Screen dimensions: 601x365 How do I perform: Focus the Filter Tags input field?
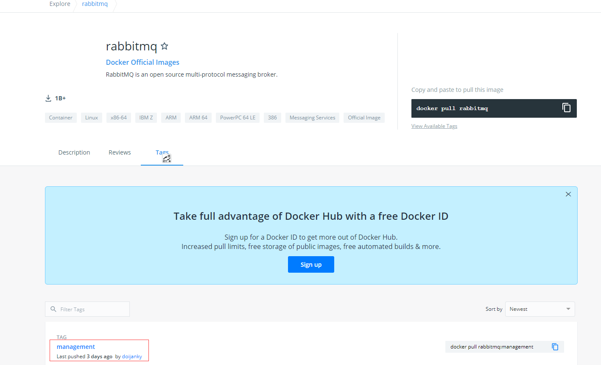87,309
